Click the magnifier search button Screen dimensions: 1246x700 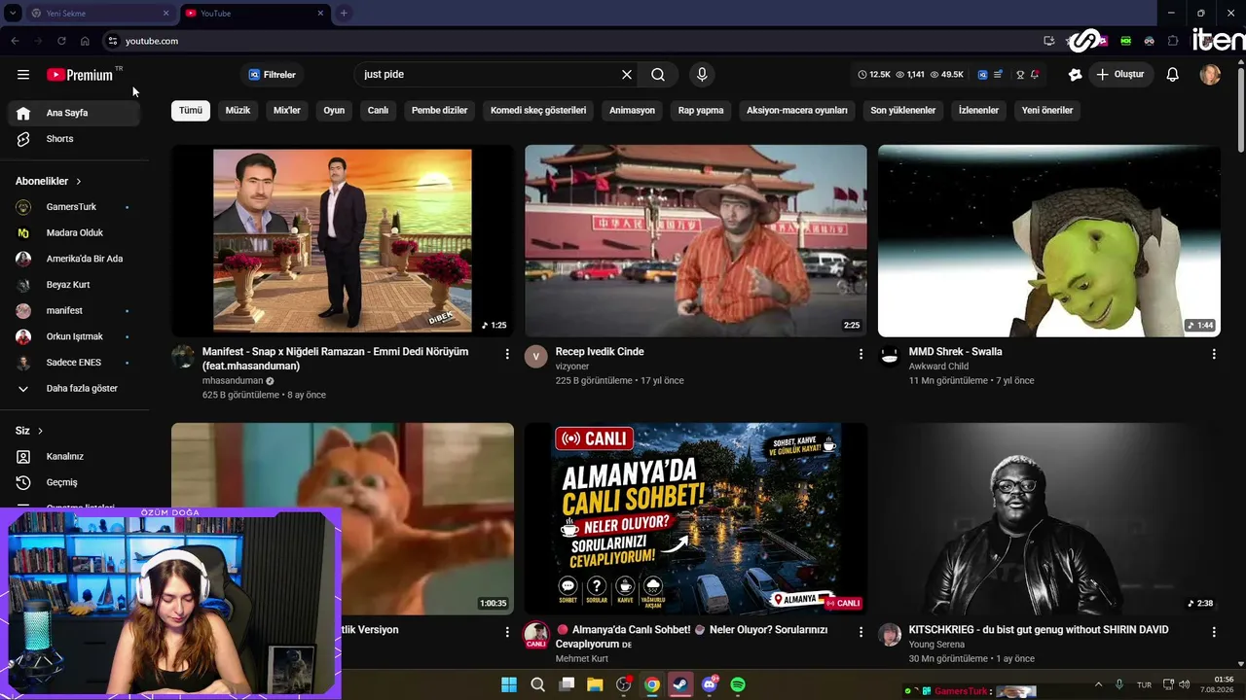pyautogui.click(x=658, y=75)
